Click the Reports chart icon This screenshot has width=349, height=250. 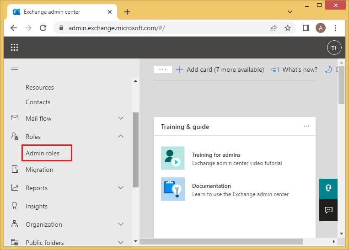[x=15, y=188]
